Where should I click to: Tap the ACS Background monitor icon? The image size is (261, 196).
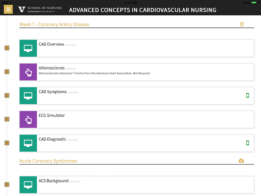tap(28, 185)
